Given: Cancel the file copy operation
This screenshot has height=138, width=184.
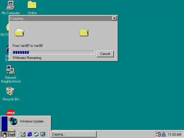Looking at the screenshot, I should coord(105,54).
